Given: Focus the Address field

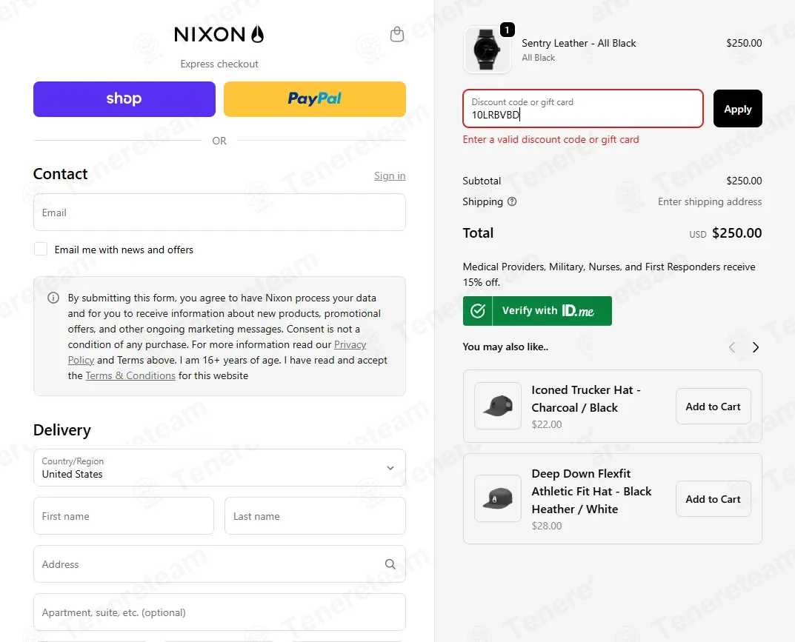Looking at the screenshot, I should click(x=219, y=564).
